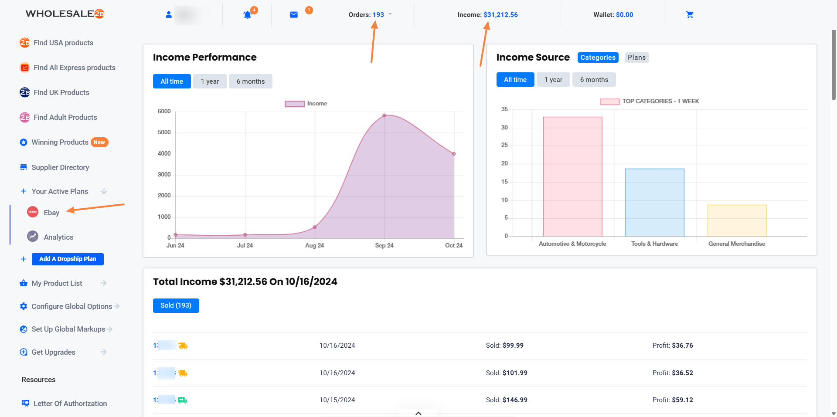
Task: Click the Add A Dropship Plan button
Action: [68, 259]
